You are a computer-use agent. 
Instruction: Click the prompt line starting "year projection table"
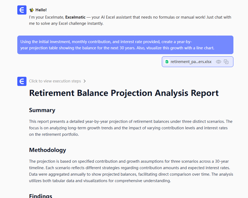coord(117,48)
